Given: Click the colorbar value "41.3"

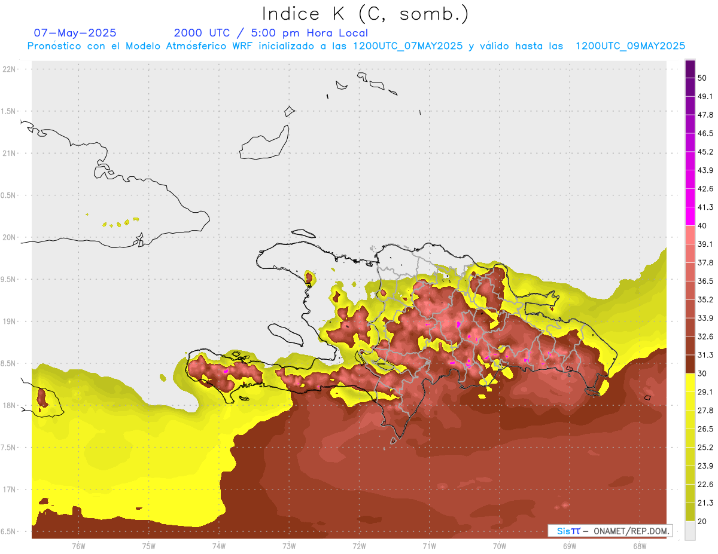Looking at the screenshot, I should [x=705, y=207].
